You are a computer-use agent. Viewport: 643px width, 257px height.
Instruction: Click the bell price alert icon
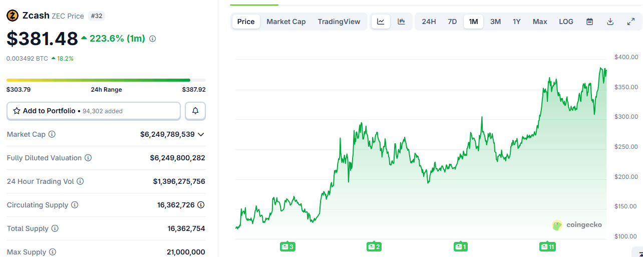[x=195, y=111]
